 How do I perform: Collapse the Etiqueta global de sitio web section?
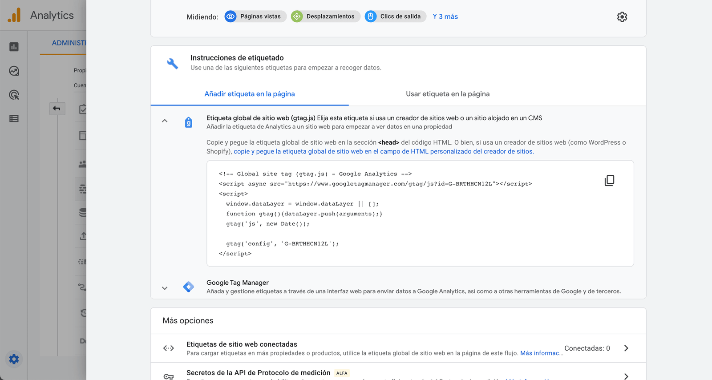point(165,121)
